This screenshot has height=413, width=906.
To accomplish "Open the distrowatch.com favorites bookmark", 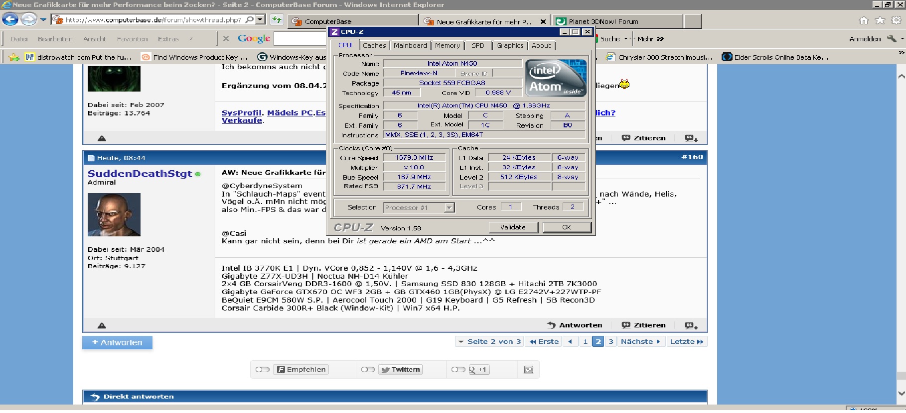I will click(x=79, y=57).
